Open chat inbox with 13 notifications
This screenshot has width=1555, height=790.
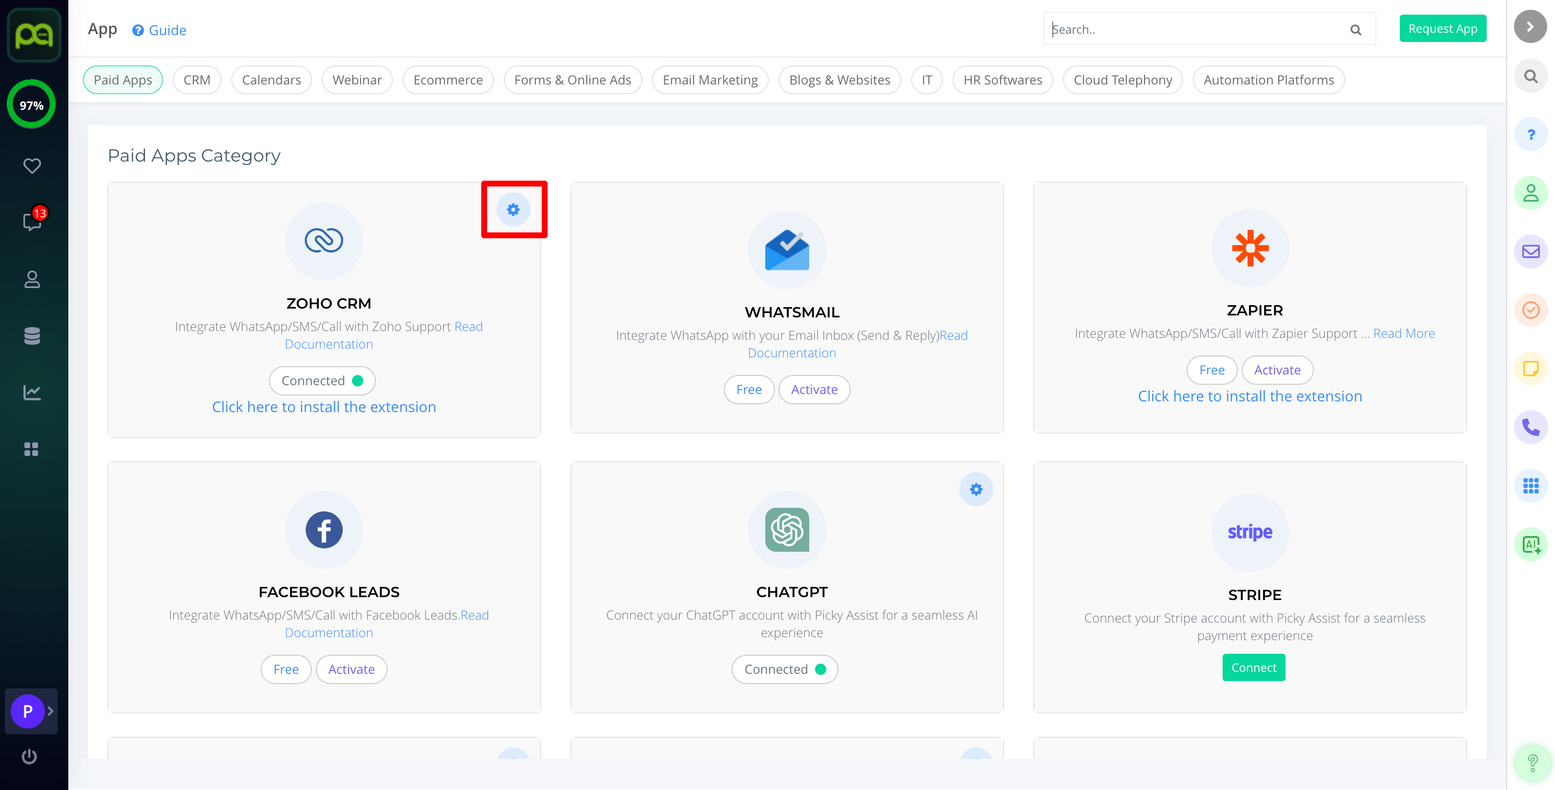click(32, 221)
